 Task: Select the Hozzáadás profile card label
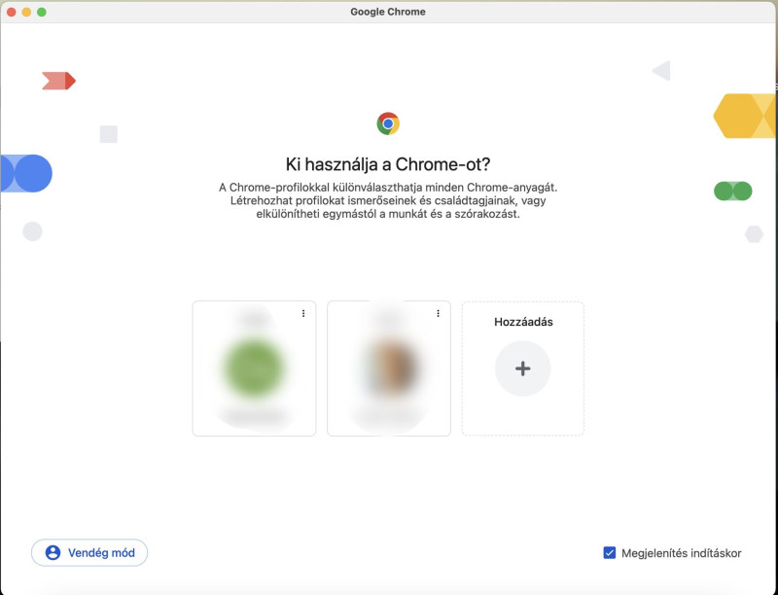[523, 322]
